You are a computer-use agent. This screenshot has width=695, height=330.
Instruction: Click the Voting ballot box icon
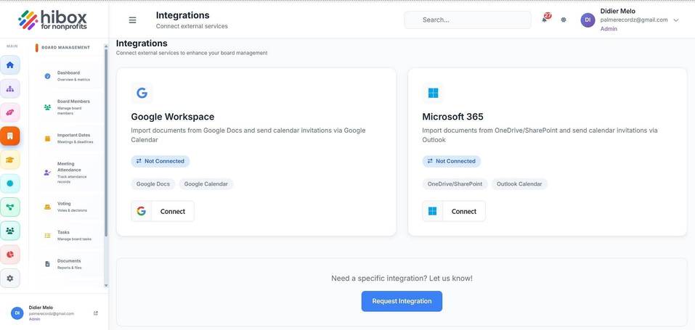[47, 207]
